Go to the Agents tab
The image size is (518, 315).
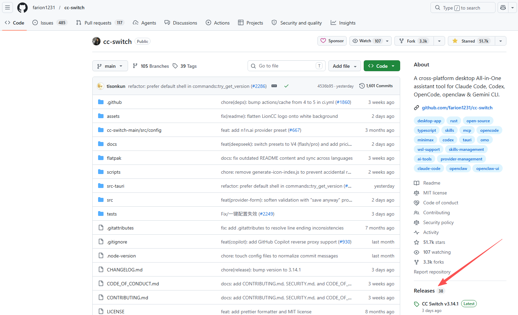(144, 23)
